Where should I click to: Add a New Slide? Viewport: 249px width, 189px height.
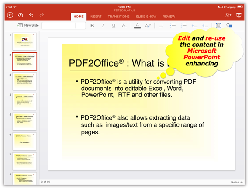pyautogui.click(x=28, y=25)
